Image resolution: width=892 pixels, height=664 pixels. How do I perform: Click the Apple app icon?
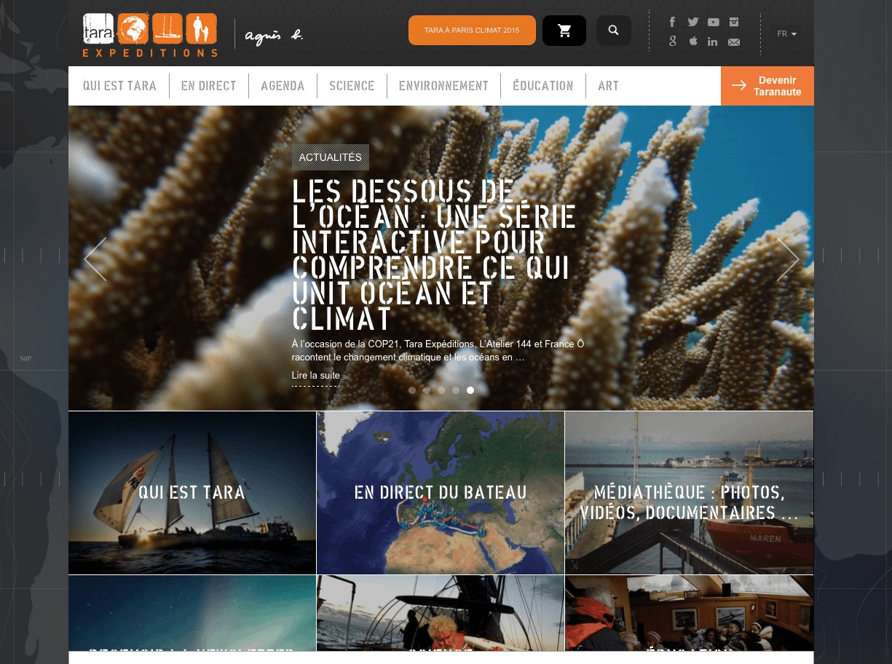pos(692,41)
